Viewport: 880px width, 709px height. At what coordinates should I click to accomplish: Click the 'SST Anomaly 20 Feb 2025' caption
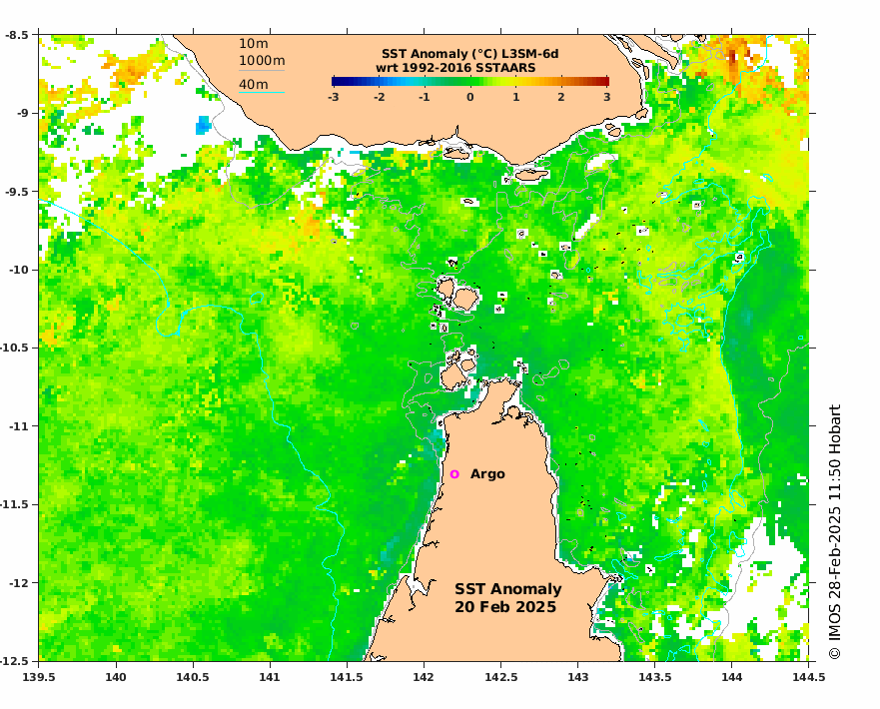[507, 598]
